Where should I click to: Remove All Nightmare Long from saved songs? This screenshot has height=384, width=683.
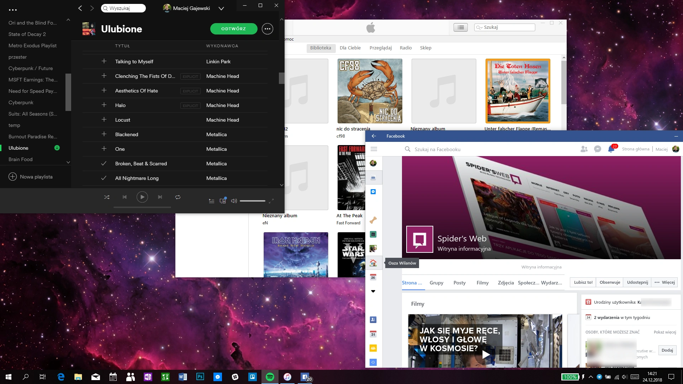104,178
